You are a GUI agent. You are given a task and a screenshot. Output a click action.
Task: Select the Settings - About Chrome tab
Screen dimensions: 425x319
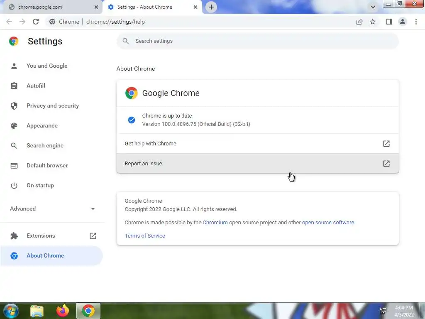(x=152, y=7)
